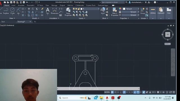Activate the Hatch tool
The height and width of the screenshot is (101, 180).
pos(23,15)
